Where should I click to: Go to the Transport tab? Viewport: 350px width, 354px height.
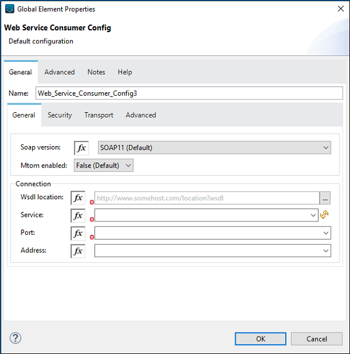click(x=99, y=115)
